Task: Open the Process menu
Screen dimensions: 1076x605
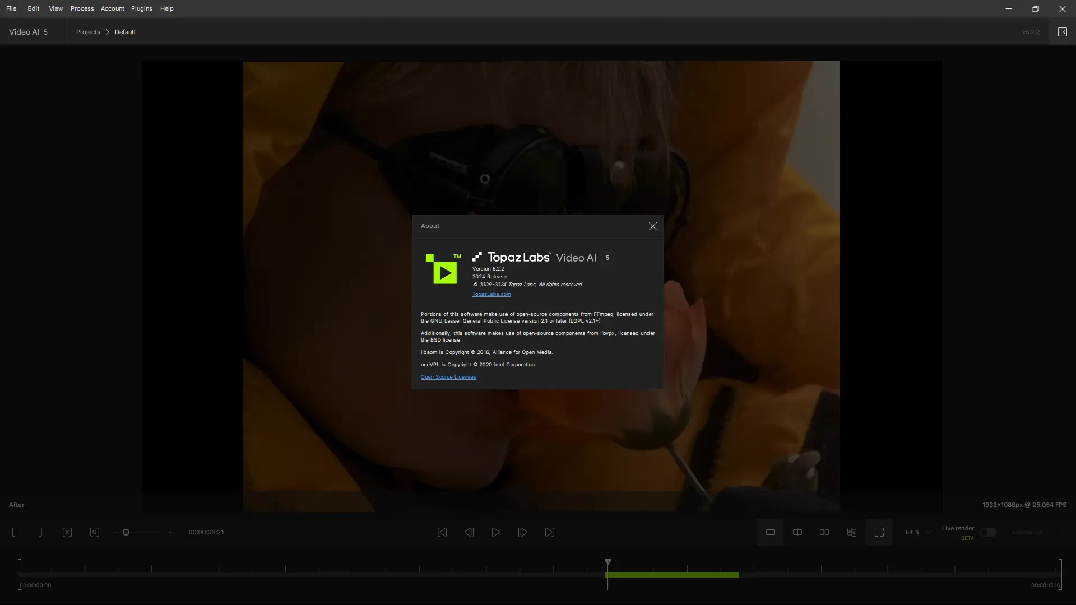Action: (82, 8)
